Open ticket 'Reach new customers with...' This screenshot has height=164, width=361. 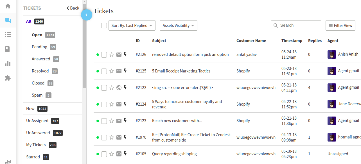coord(177,121)
